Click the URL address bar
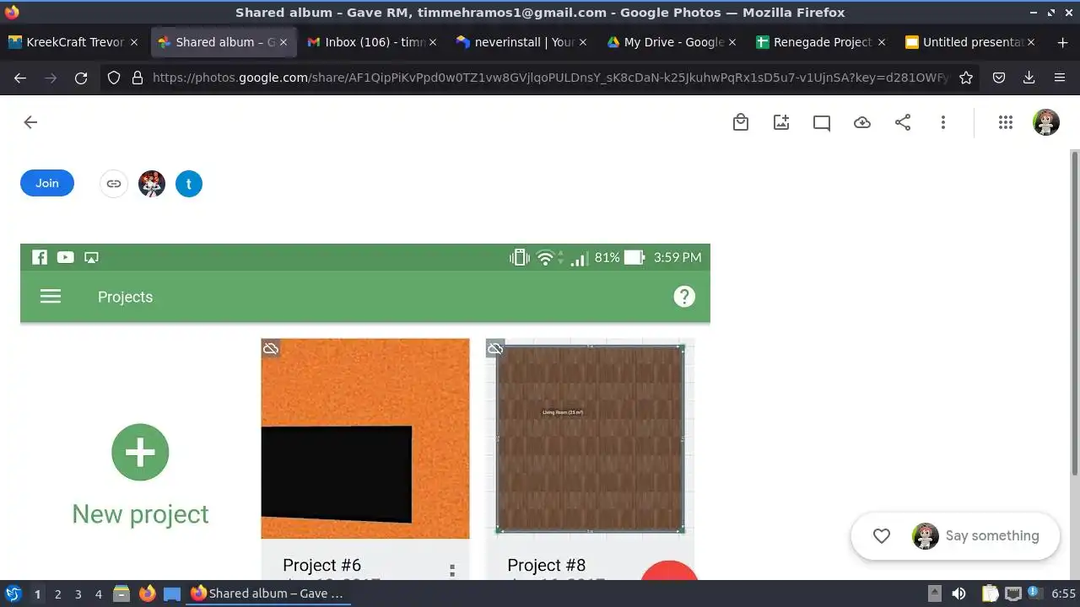This screenshot has width=1080, height=607. pyautogui.click(x=550, y=78)
